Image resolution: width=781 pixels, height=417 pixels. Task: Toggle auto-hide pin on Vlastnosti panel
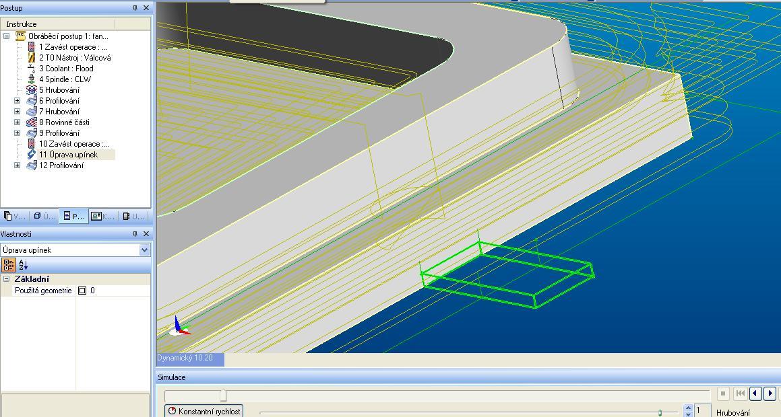click(x=135, y=234)
